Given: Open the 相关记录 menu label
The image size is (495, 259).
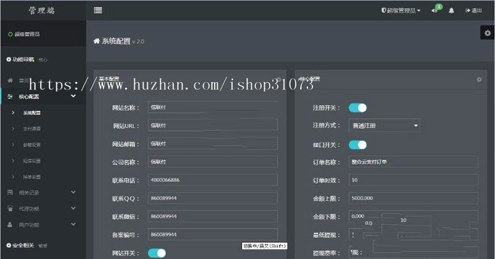Looking at the screenshot, I should click(28, 192).
